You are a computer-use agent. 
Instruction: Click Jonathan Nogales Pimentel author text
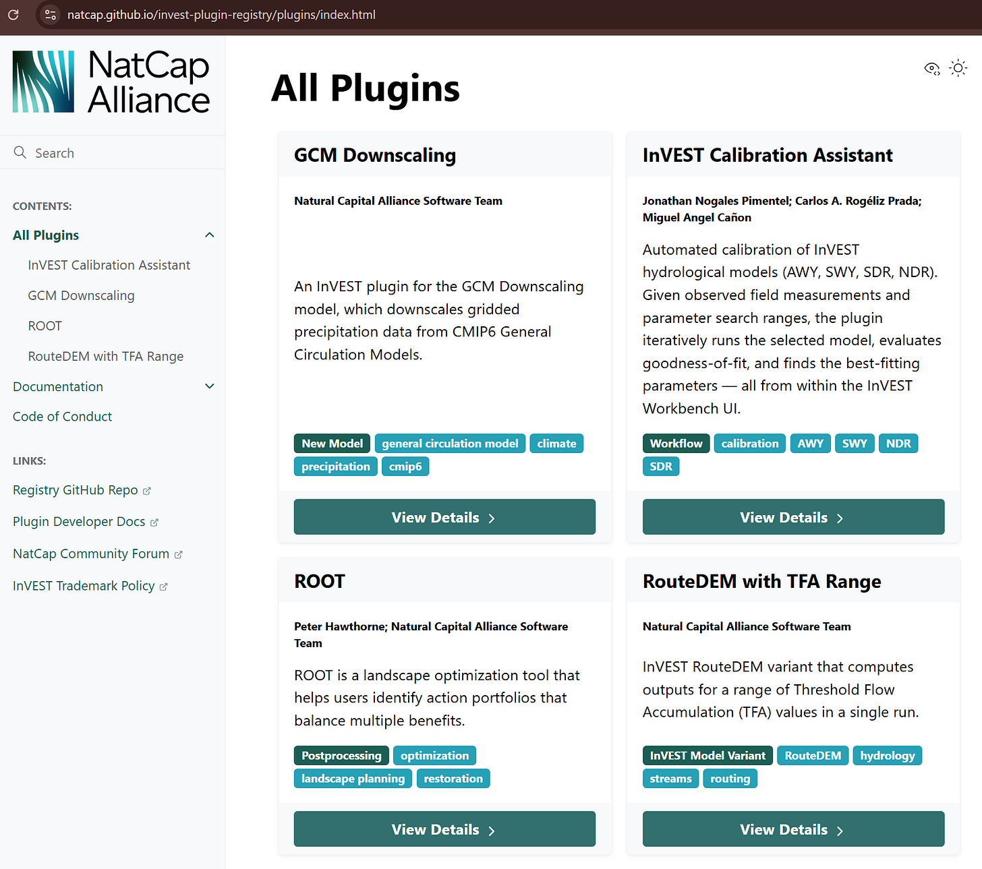[x=716, y=201]
